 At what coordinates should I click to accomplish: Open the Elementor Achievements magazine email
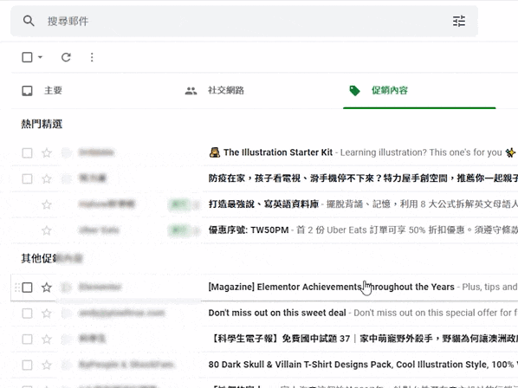[332, 287]
